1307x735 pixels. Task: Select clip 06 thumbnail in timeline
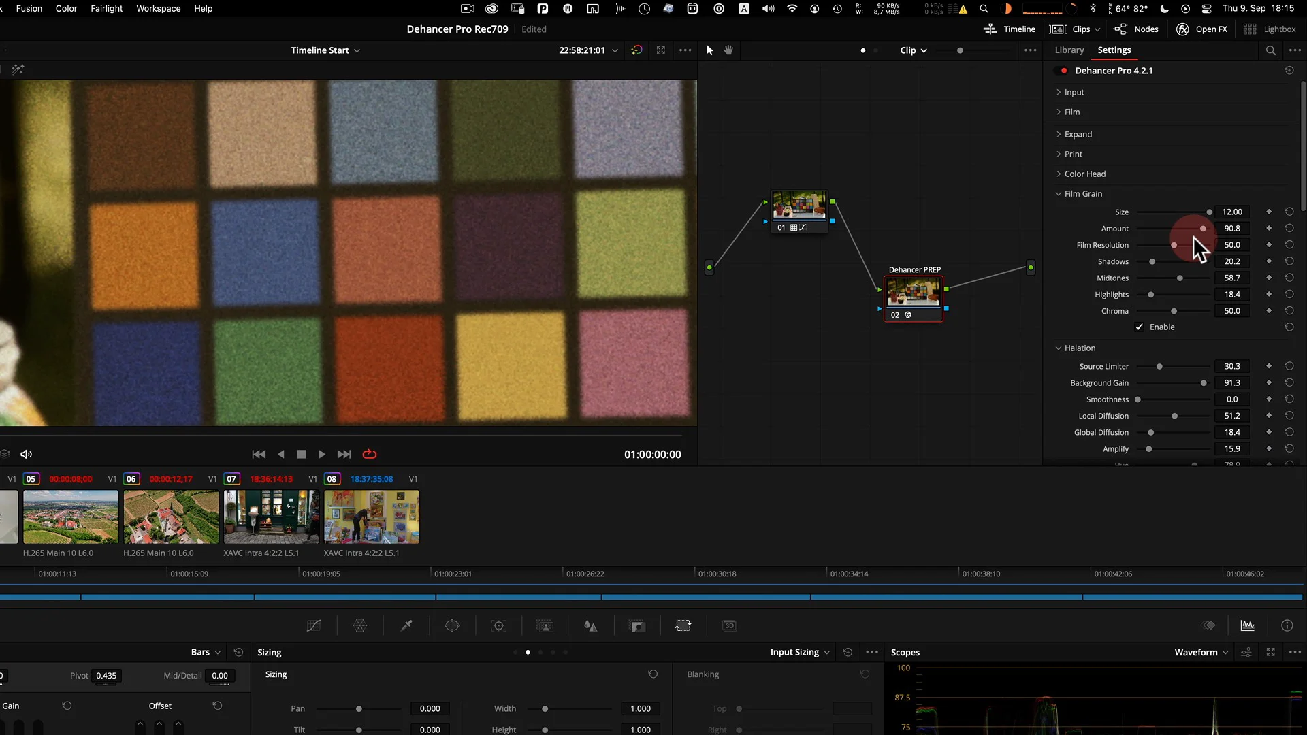171,517
